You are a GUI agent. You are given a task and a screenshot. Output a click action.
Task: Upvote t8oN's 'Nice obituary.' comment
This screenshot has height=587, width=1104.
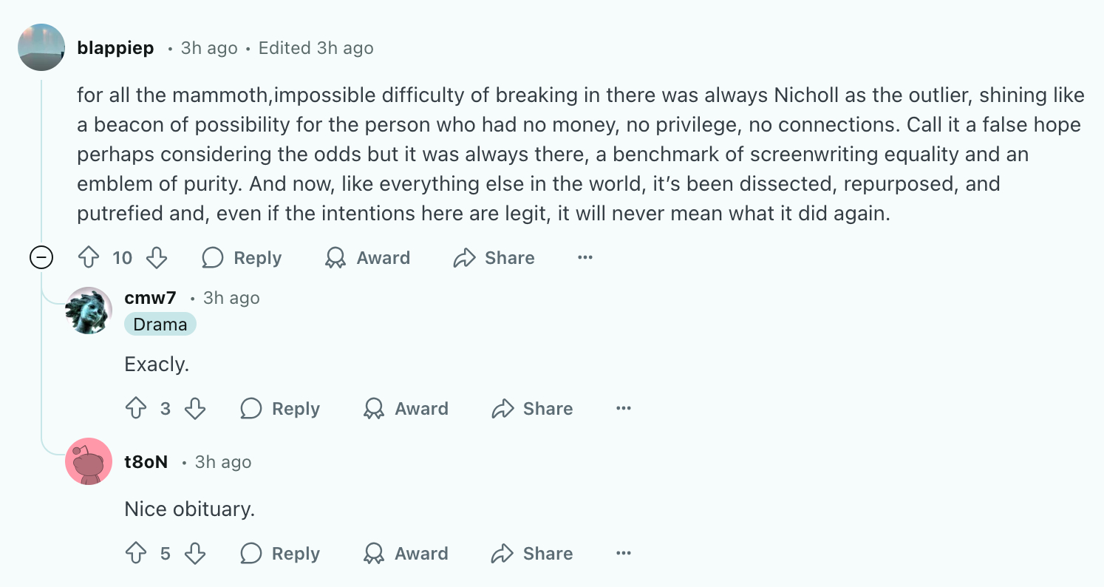click(136, 554)
